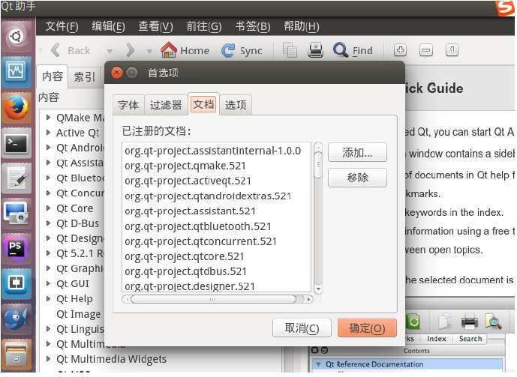Click green sync icon in embedded screenshot
Screen dimensions: 517x377
click(x=413, y=322)
